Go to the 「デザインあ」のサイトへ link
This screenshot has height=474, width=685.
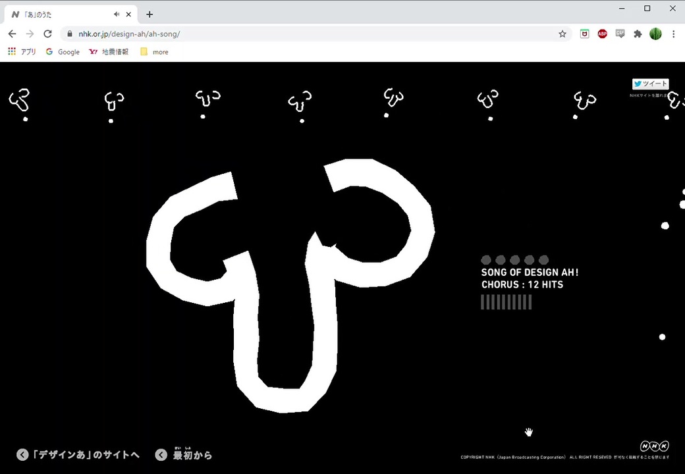point(78,455)
